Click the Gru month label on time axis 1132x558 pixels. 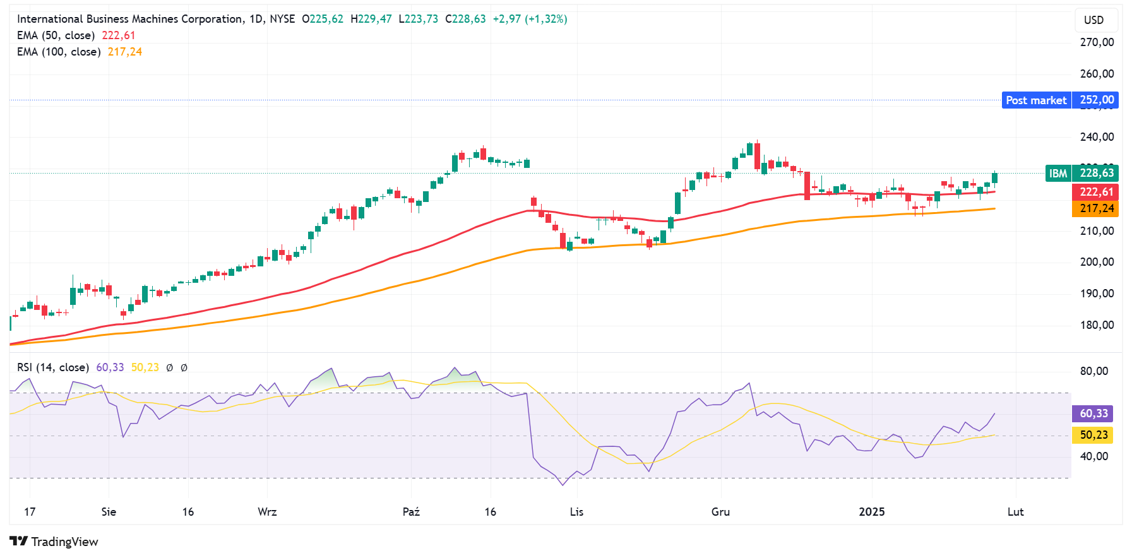[x=720, y=512]
